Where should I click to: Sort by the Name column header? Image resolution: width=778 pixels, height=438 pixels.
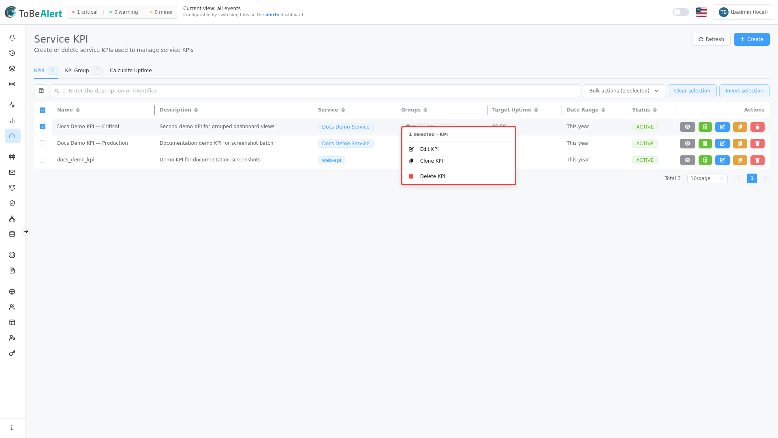click(68, 110)
